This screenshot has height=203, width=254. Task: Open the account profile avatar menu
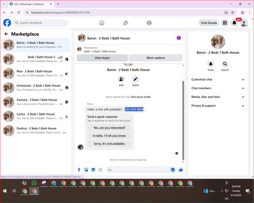tap(244, 23)
